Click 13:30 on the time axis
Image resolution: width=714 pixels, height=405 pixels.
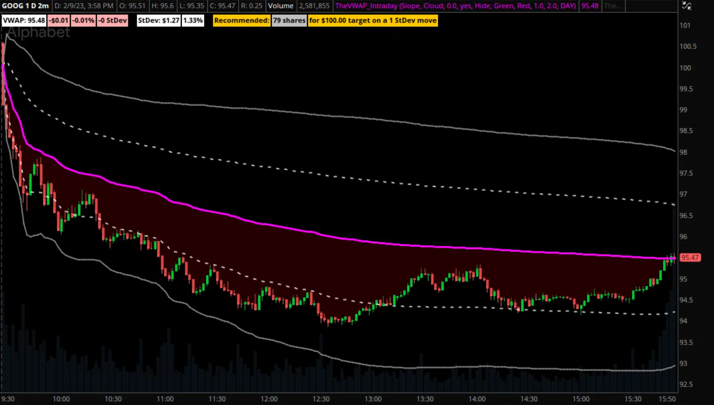tap(425, 399)
